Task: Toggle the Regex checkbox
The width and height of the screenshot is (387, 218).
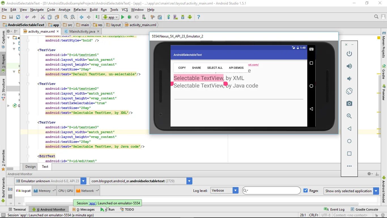Action: point(305,190)
